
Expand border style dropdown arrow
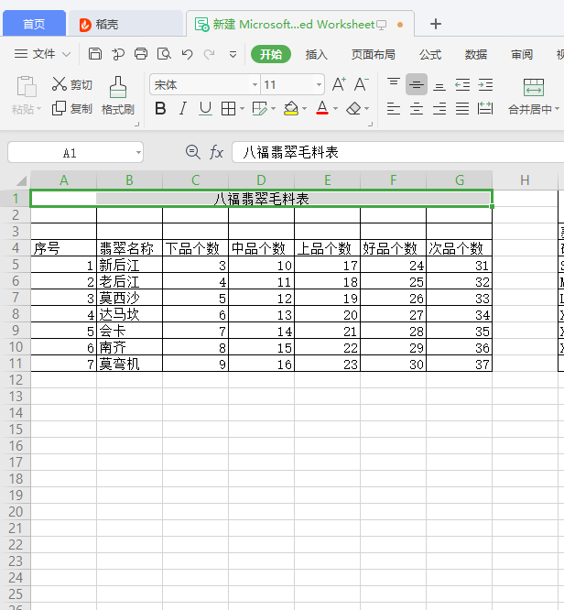(x=242, y=109)
